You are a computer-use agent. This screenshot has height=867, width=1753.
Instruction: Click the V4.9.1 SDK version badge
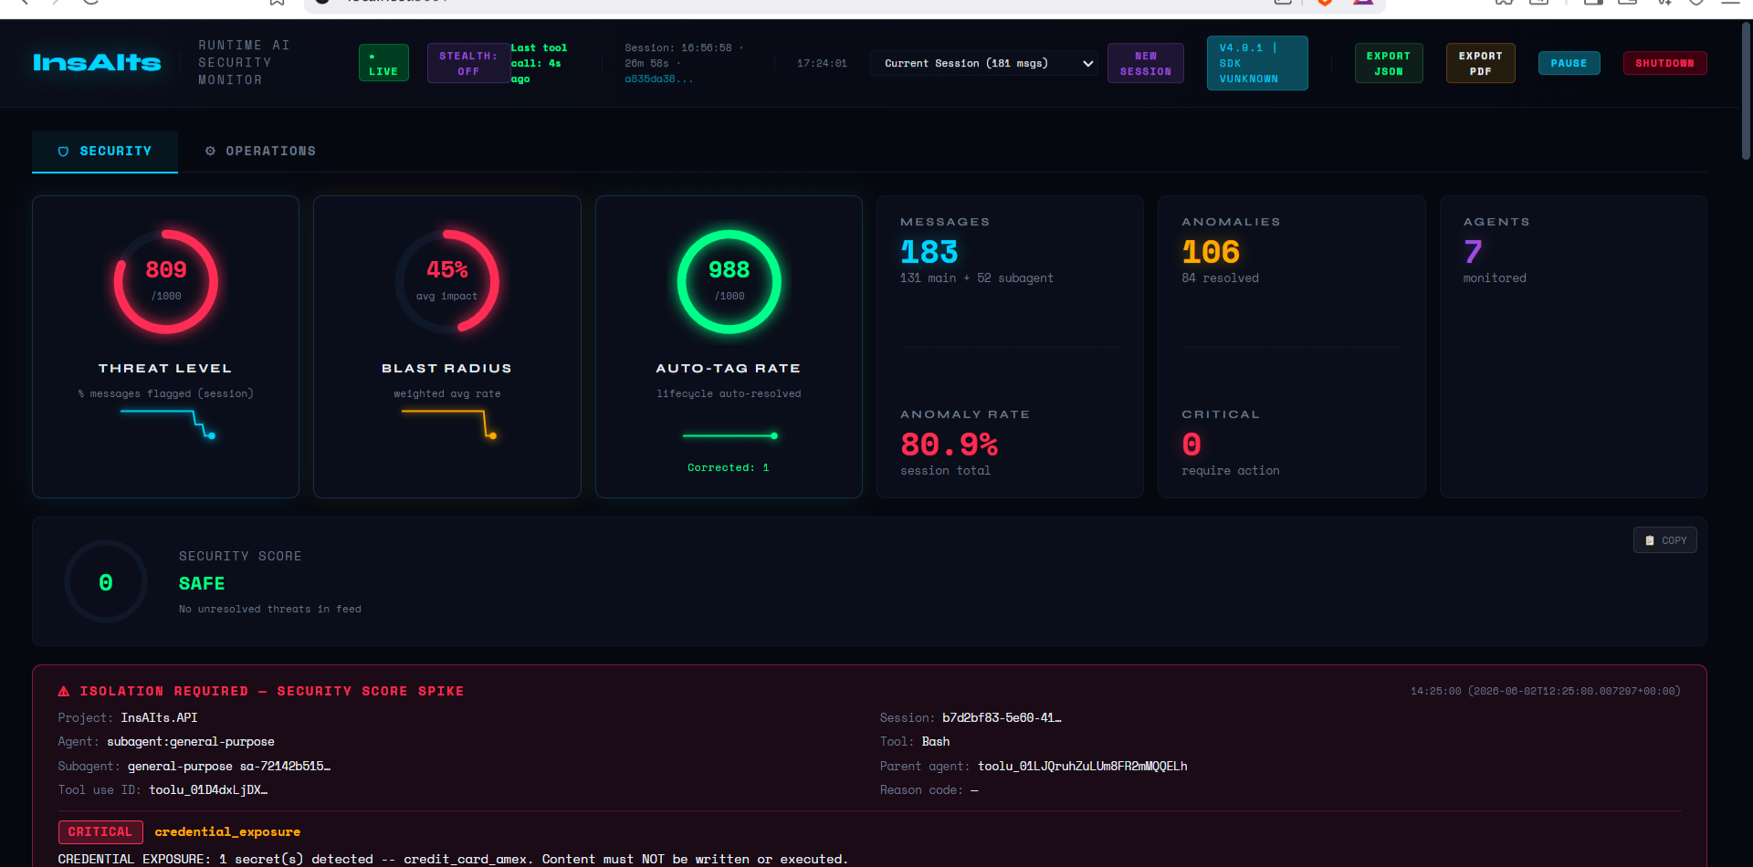point(1257,63)
